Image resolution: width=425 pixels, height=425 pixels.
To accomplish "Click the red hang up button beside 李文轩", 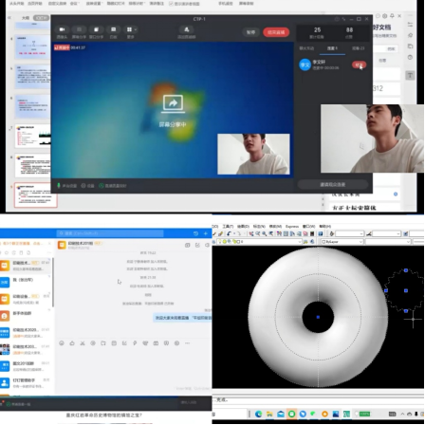I will point(359,65).
